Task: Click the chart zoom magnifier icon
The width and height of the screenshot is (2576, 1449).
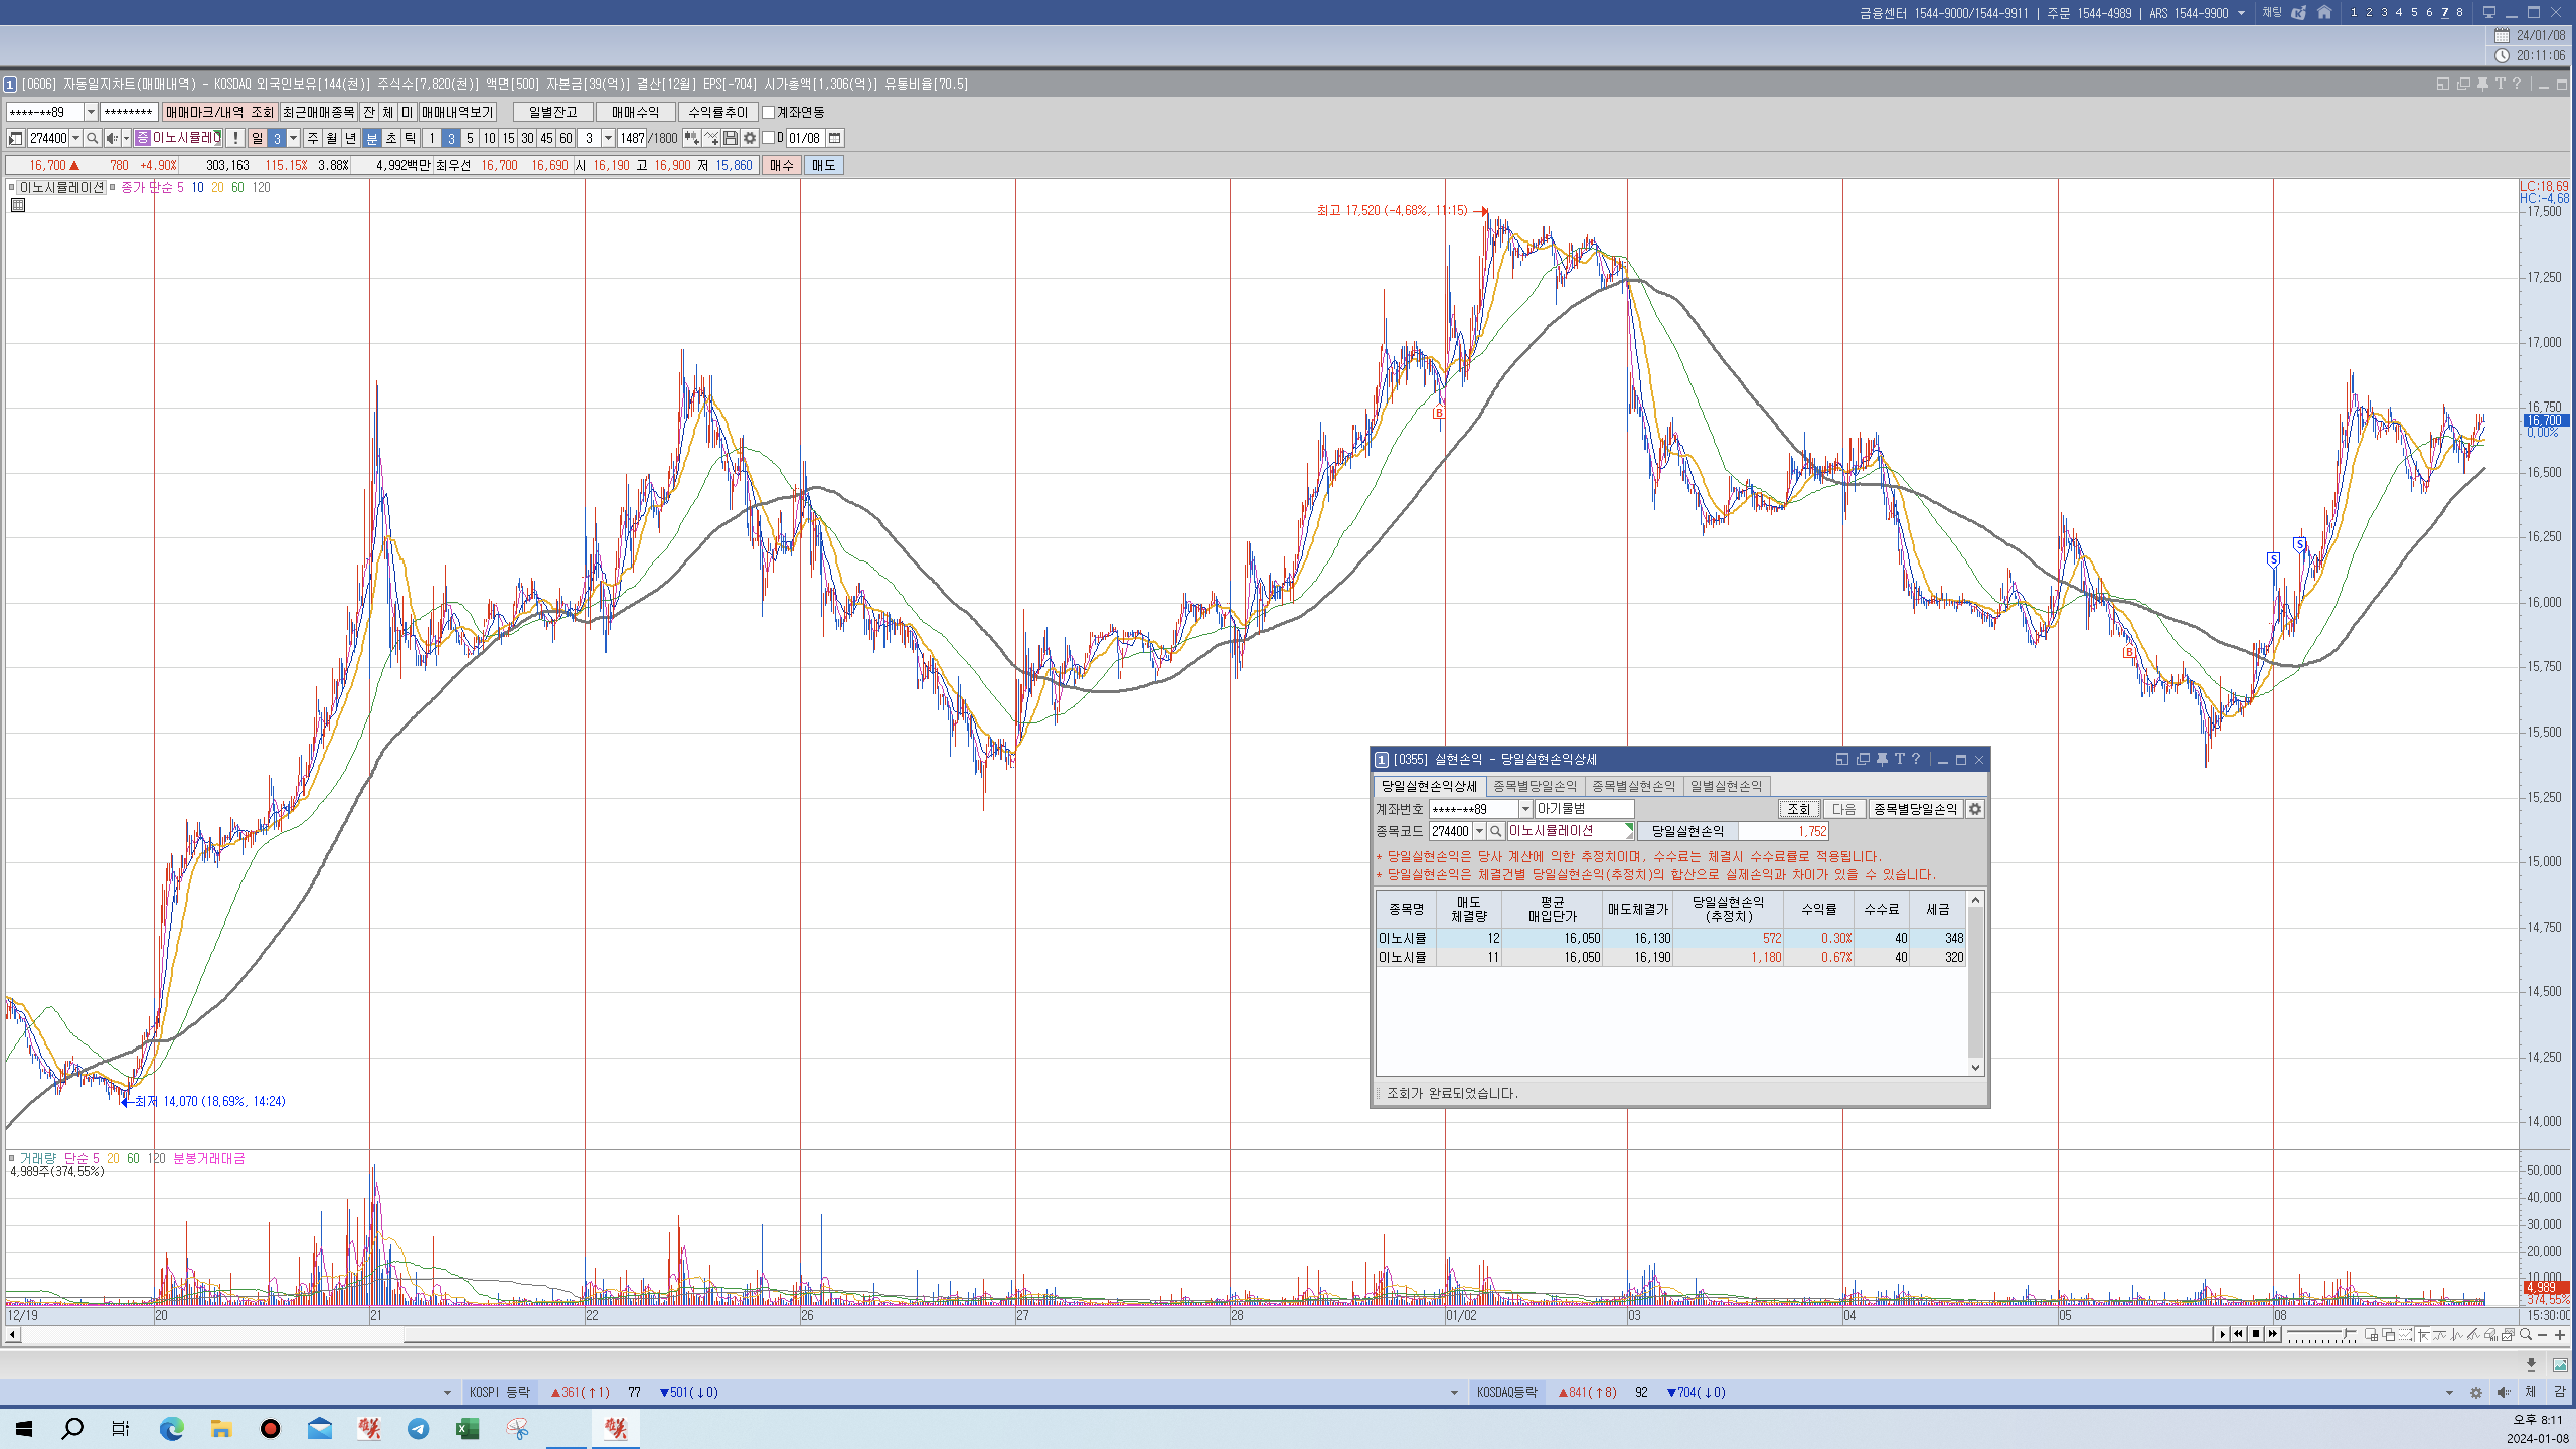Action: (2526, 1335)
